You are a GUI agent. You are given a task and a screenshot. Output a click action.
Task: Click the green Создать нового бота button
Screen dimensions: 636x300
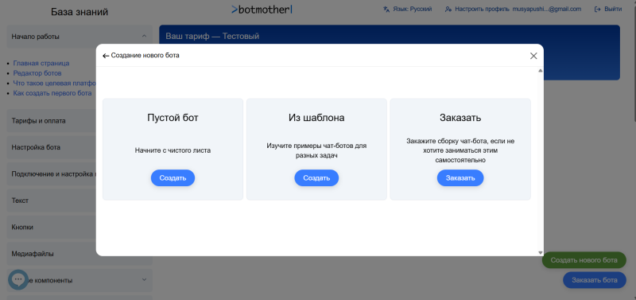click(584, 259)
